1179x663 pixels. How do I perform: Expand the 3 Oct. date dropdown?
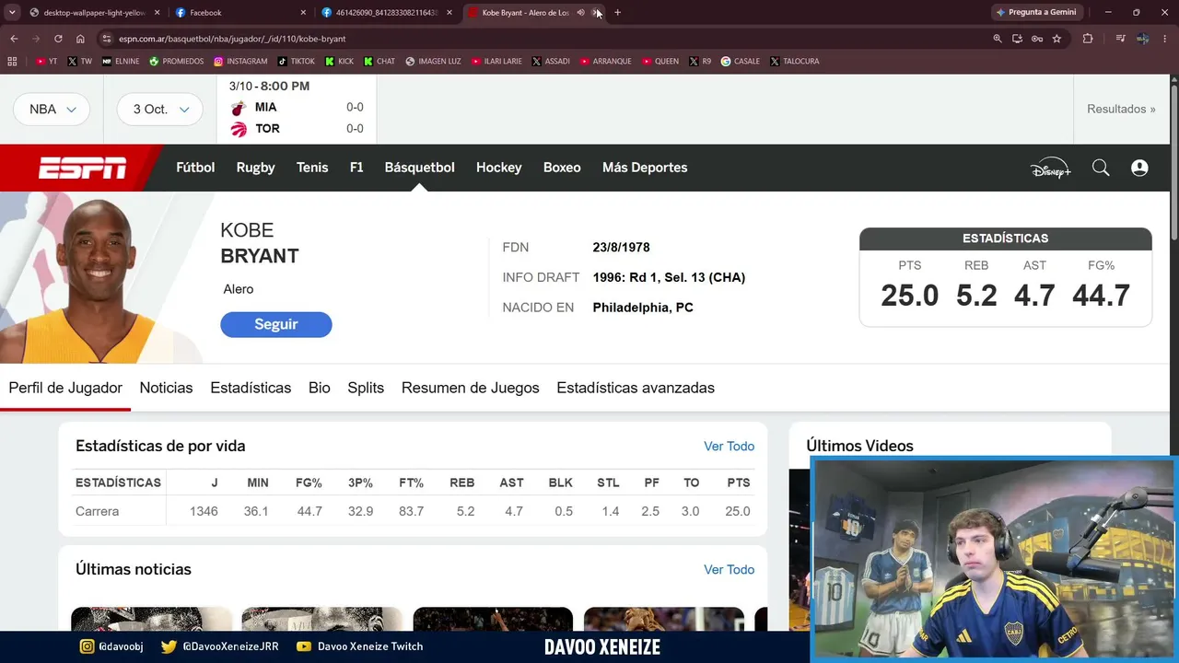click(159, 109)
